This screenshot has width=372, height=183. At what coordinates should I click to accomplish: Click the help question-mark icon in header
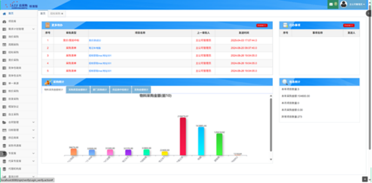coord(335,4)
